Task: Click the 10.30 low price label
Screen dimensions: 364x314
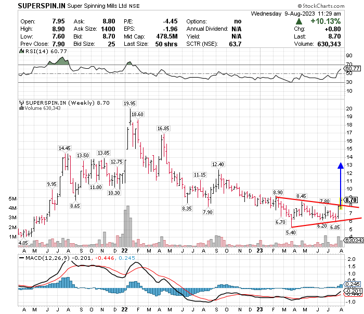Action: [x=114, y=193]
